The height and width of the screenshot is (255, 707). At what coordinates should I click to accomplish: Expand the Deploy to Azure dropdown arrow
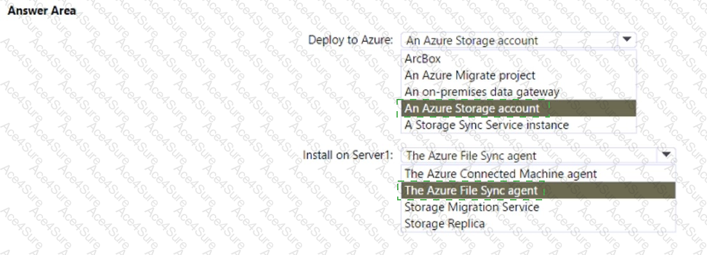click(x=627, y=39)
